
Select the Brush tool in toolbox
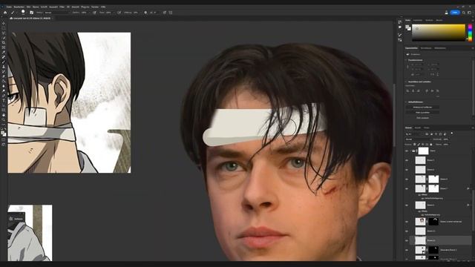pyautogui.click(x=3, y=62)
